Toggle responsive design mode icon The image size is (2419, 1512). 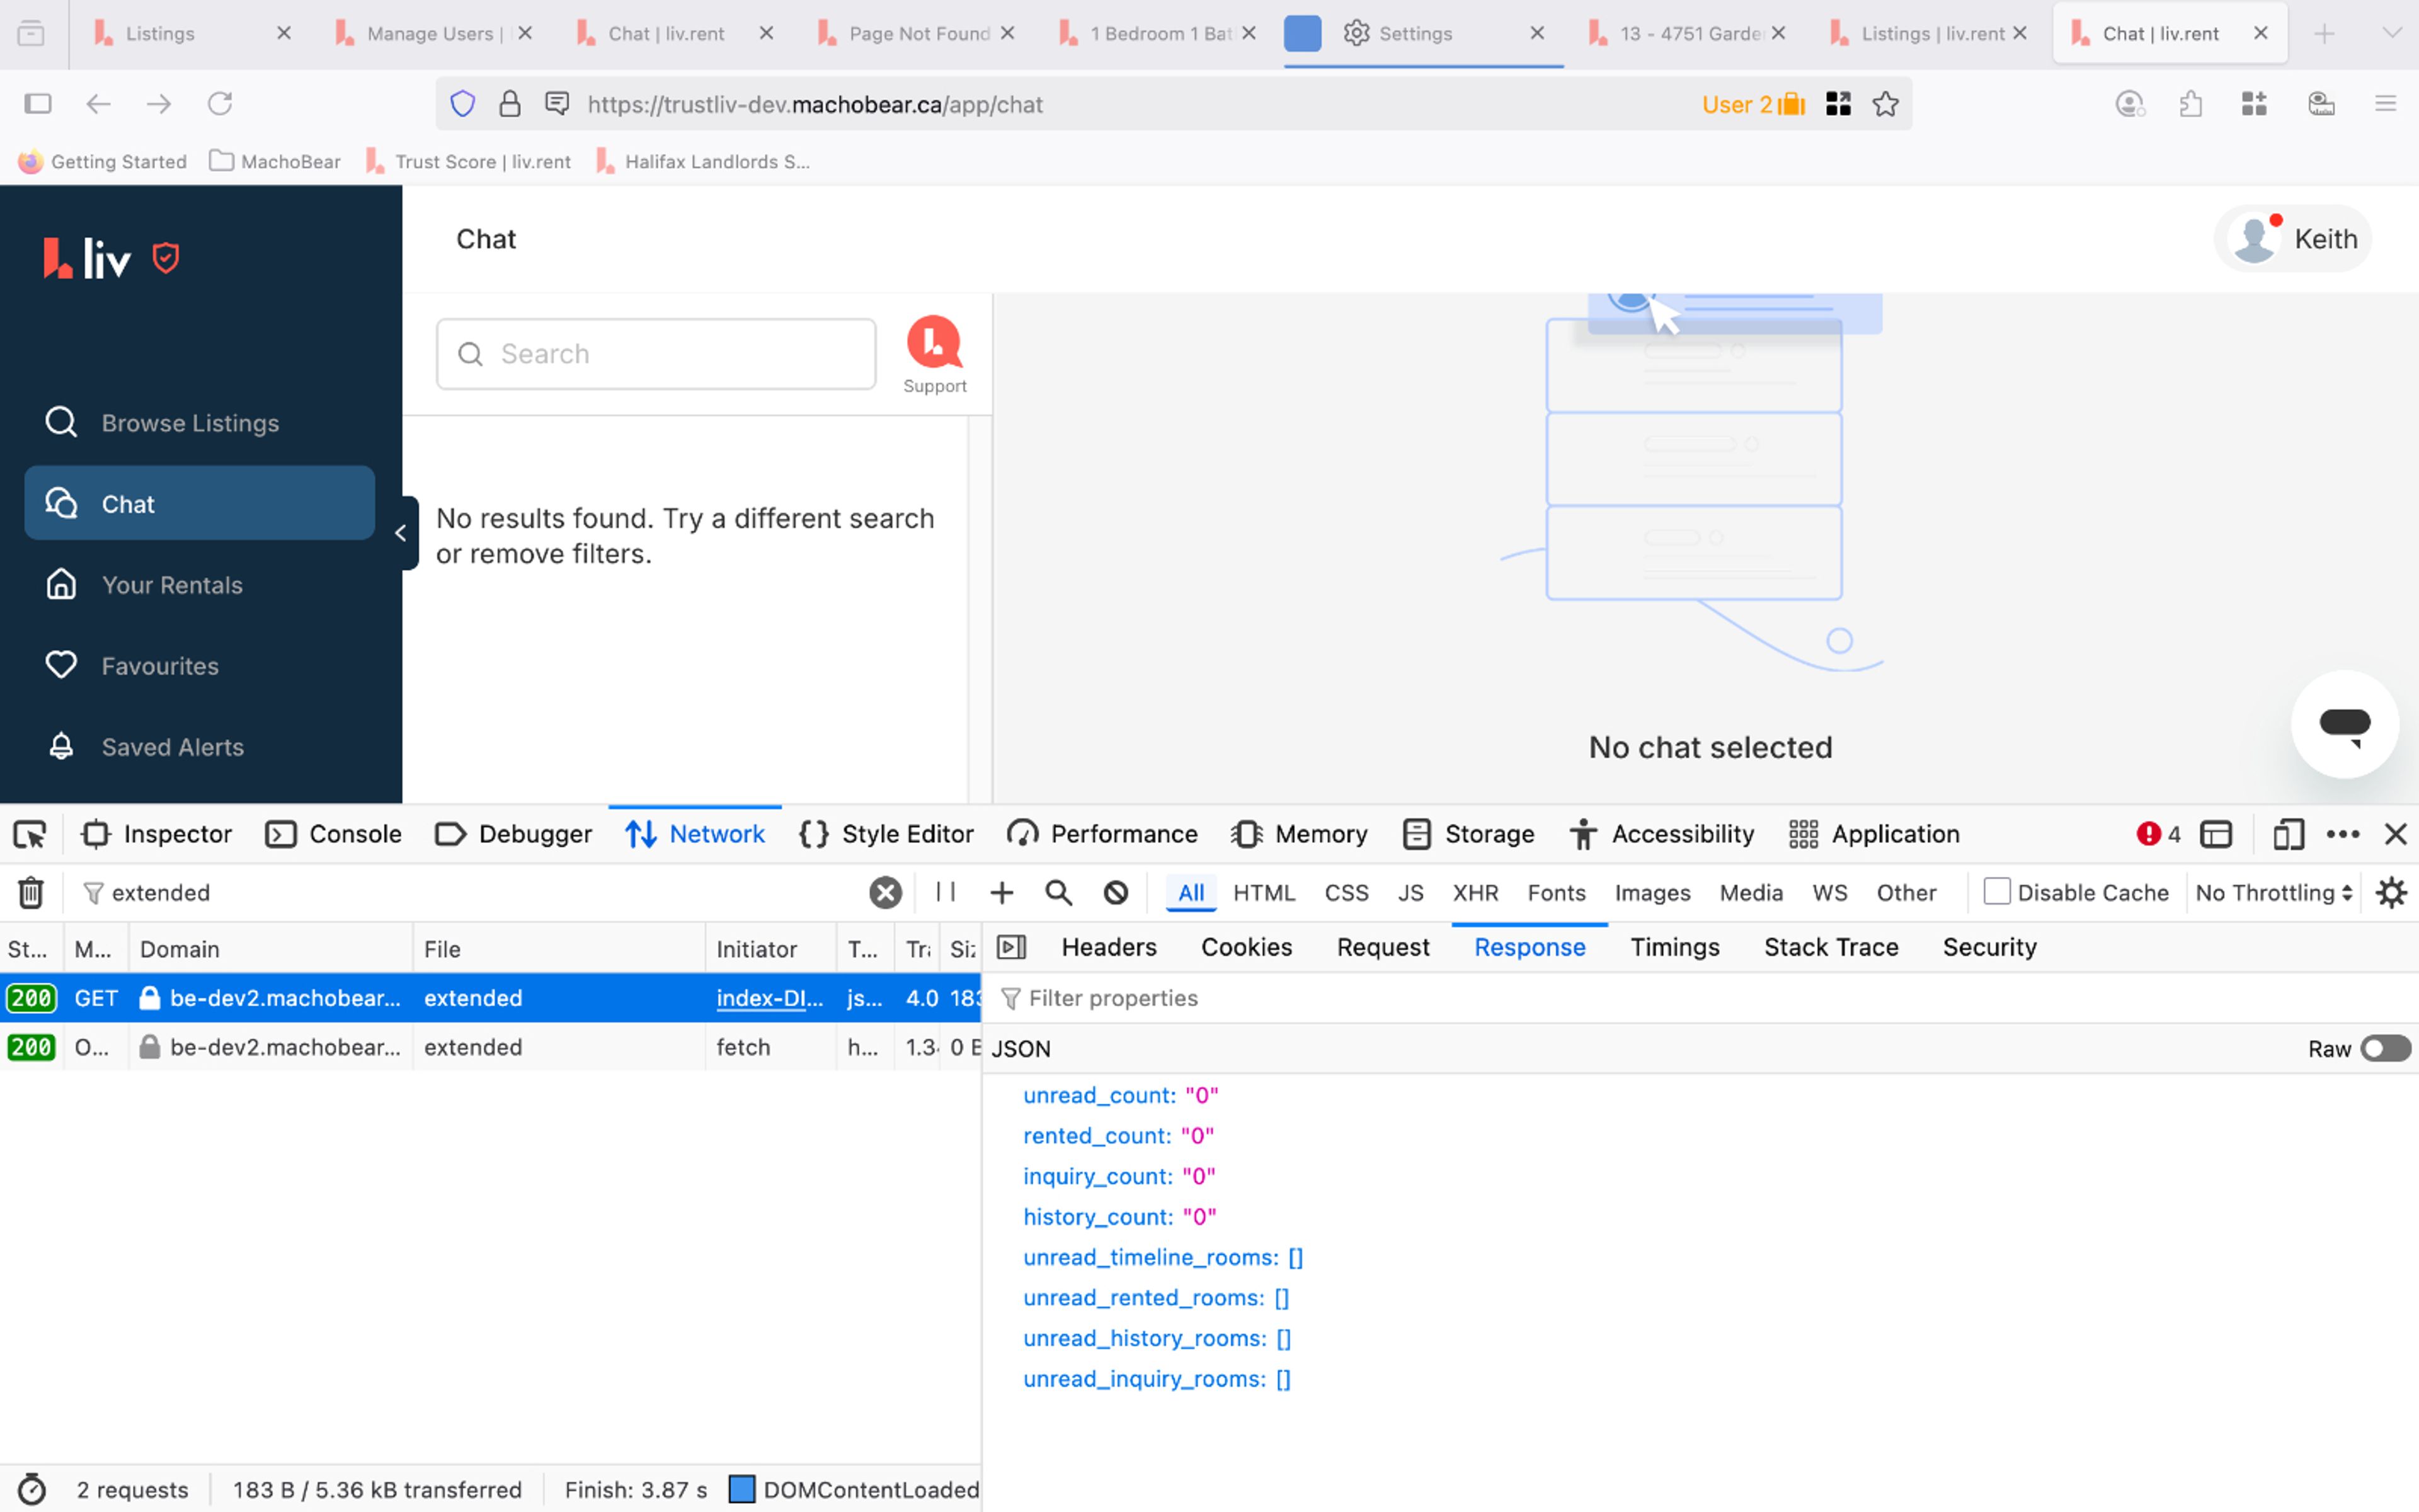point(2288,834)
